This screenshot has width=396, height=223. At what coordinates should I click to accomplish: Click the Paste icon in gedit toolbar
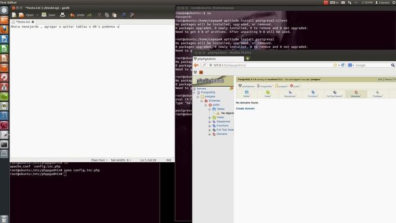(x=114, y=15)
